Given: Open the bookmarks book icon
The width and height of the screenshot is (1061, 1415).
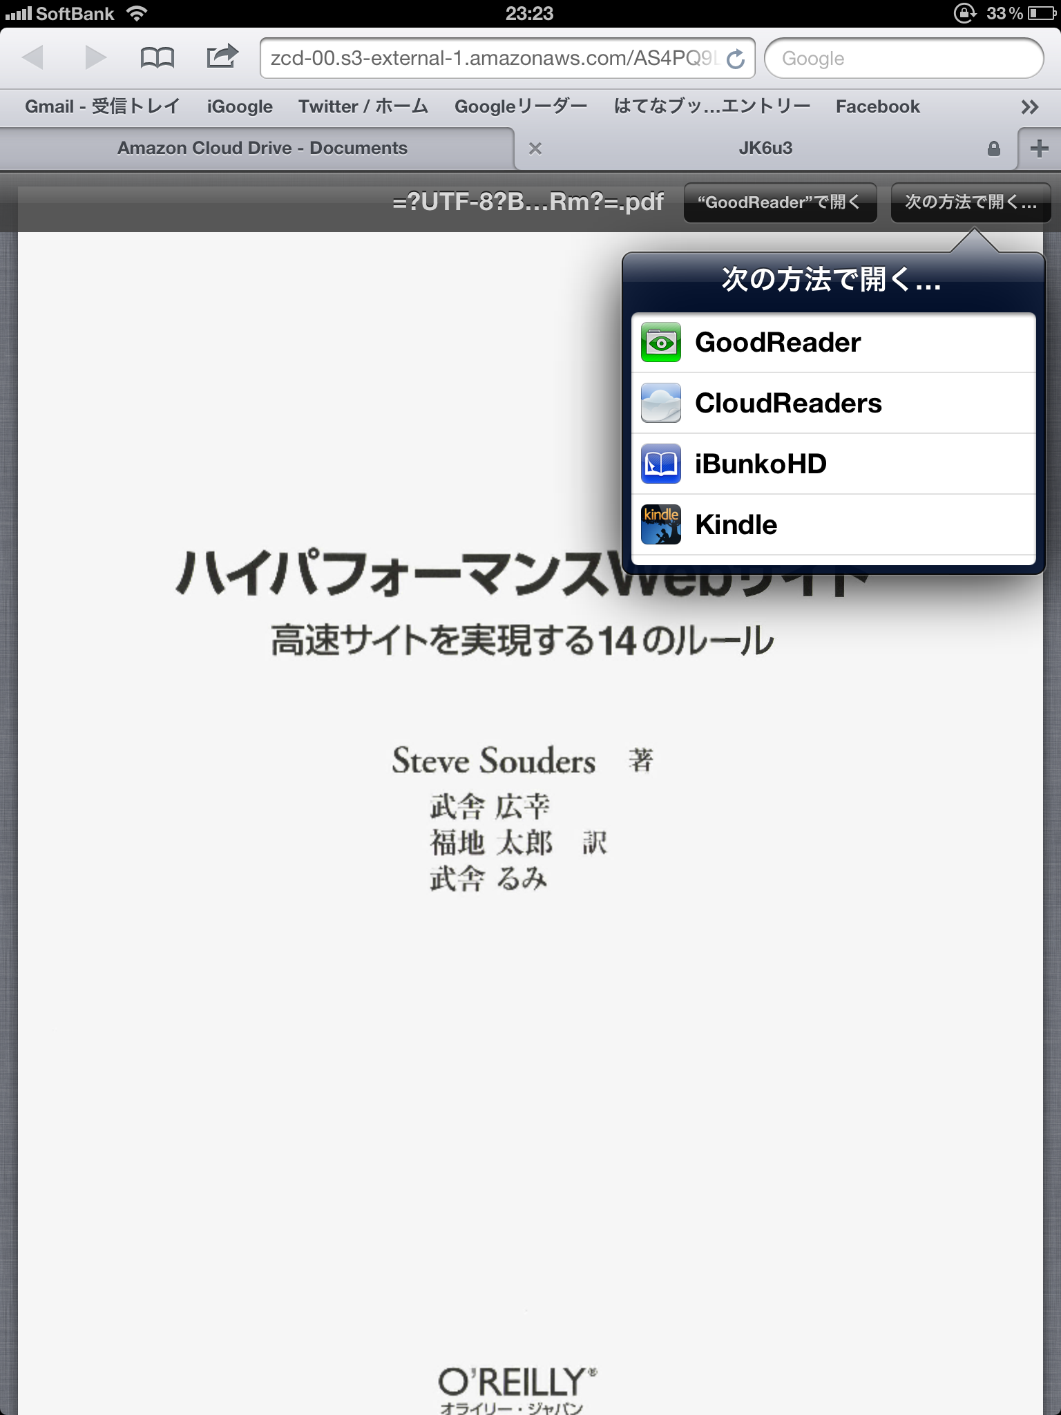Looking at the screenshot, I should tap(157, 57).
